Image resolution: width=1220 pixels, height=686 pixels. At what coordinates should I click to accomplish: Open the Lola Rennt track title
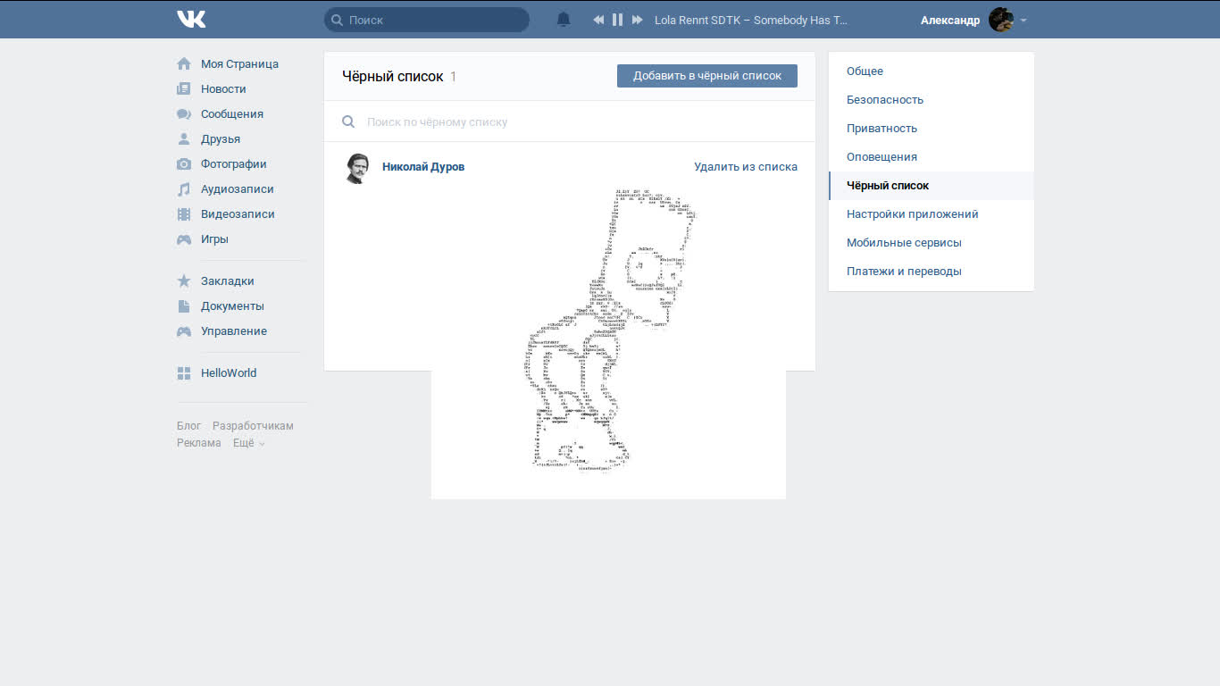coord(750,20)
